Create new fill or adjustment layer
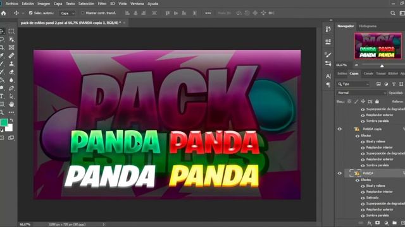This screenshot has height=227, width=405. coord(386,223)
